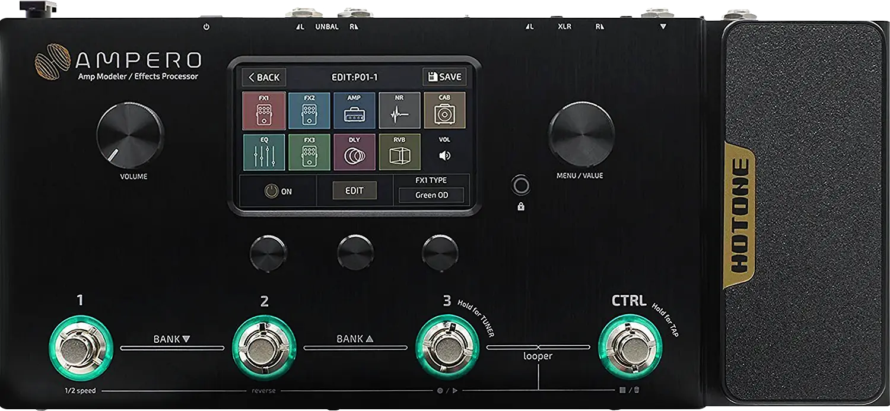
Task: Click the quick-access knob under the EDIT button
Action: 355,252
